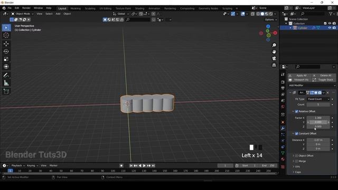Toggle the camera view icon
338x190 pixels.
[274, 59]
